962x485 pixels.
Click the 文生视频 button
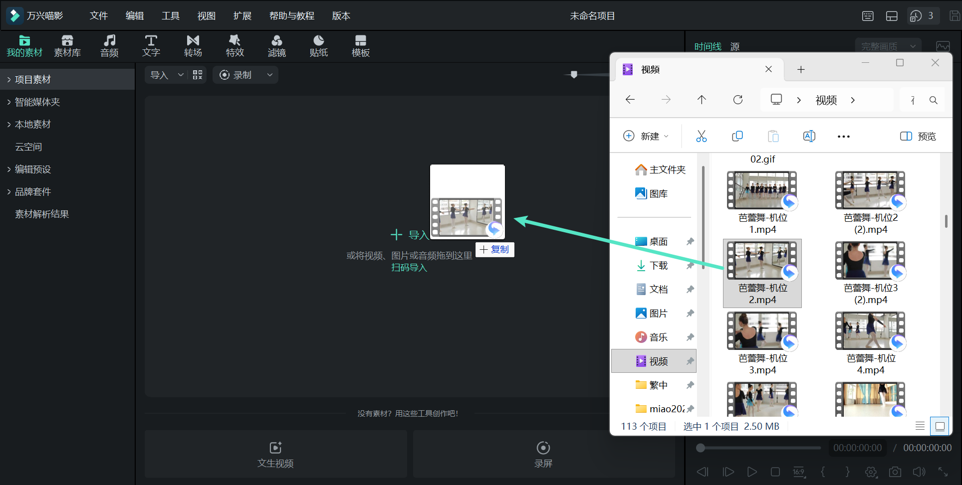click(275, 454)
